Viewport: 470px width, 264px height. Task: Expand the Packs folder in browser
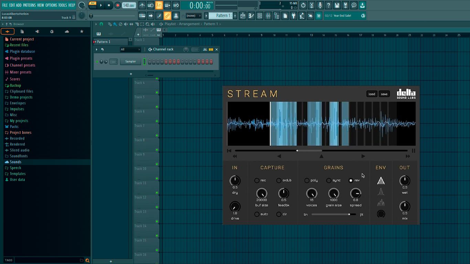click(14, 126)
